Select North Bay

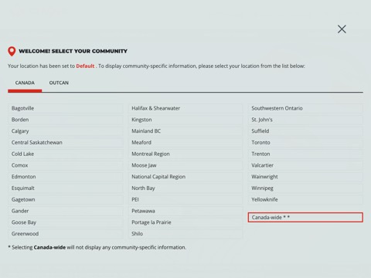185,188
